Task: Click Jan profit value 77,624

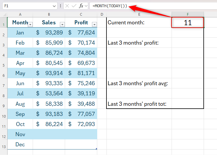Action: [x=81, y=32]
